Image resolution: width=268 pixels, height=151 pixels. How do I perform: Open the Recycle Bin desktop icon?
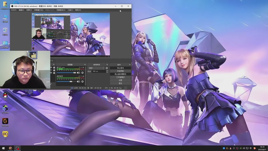pos(5,32)
